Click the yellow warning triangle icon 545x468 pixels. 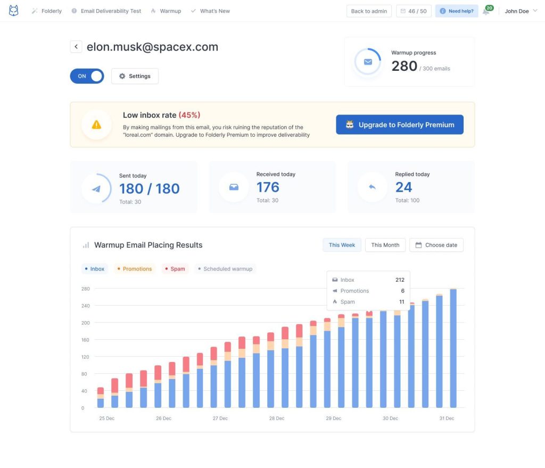click(x=96, y=125)
